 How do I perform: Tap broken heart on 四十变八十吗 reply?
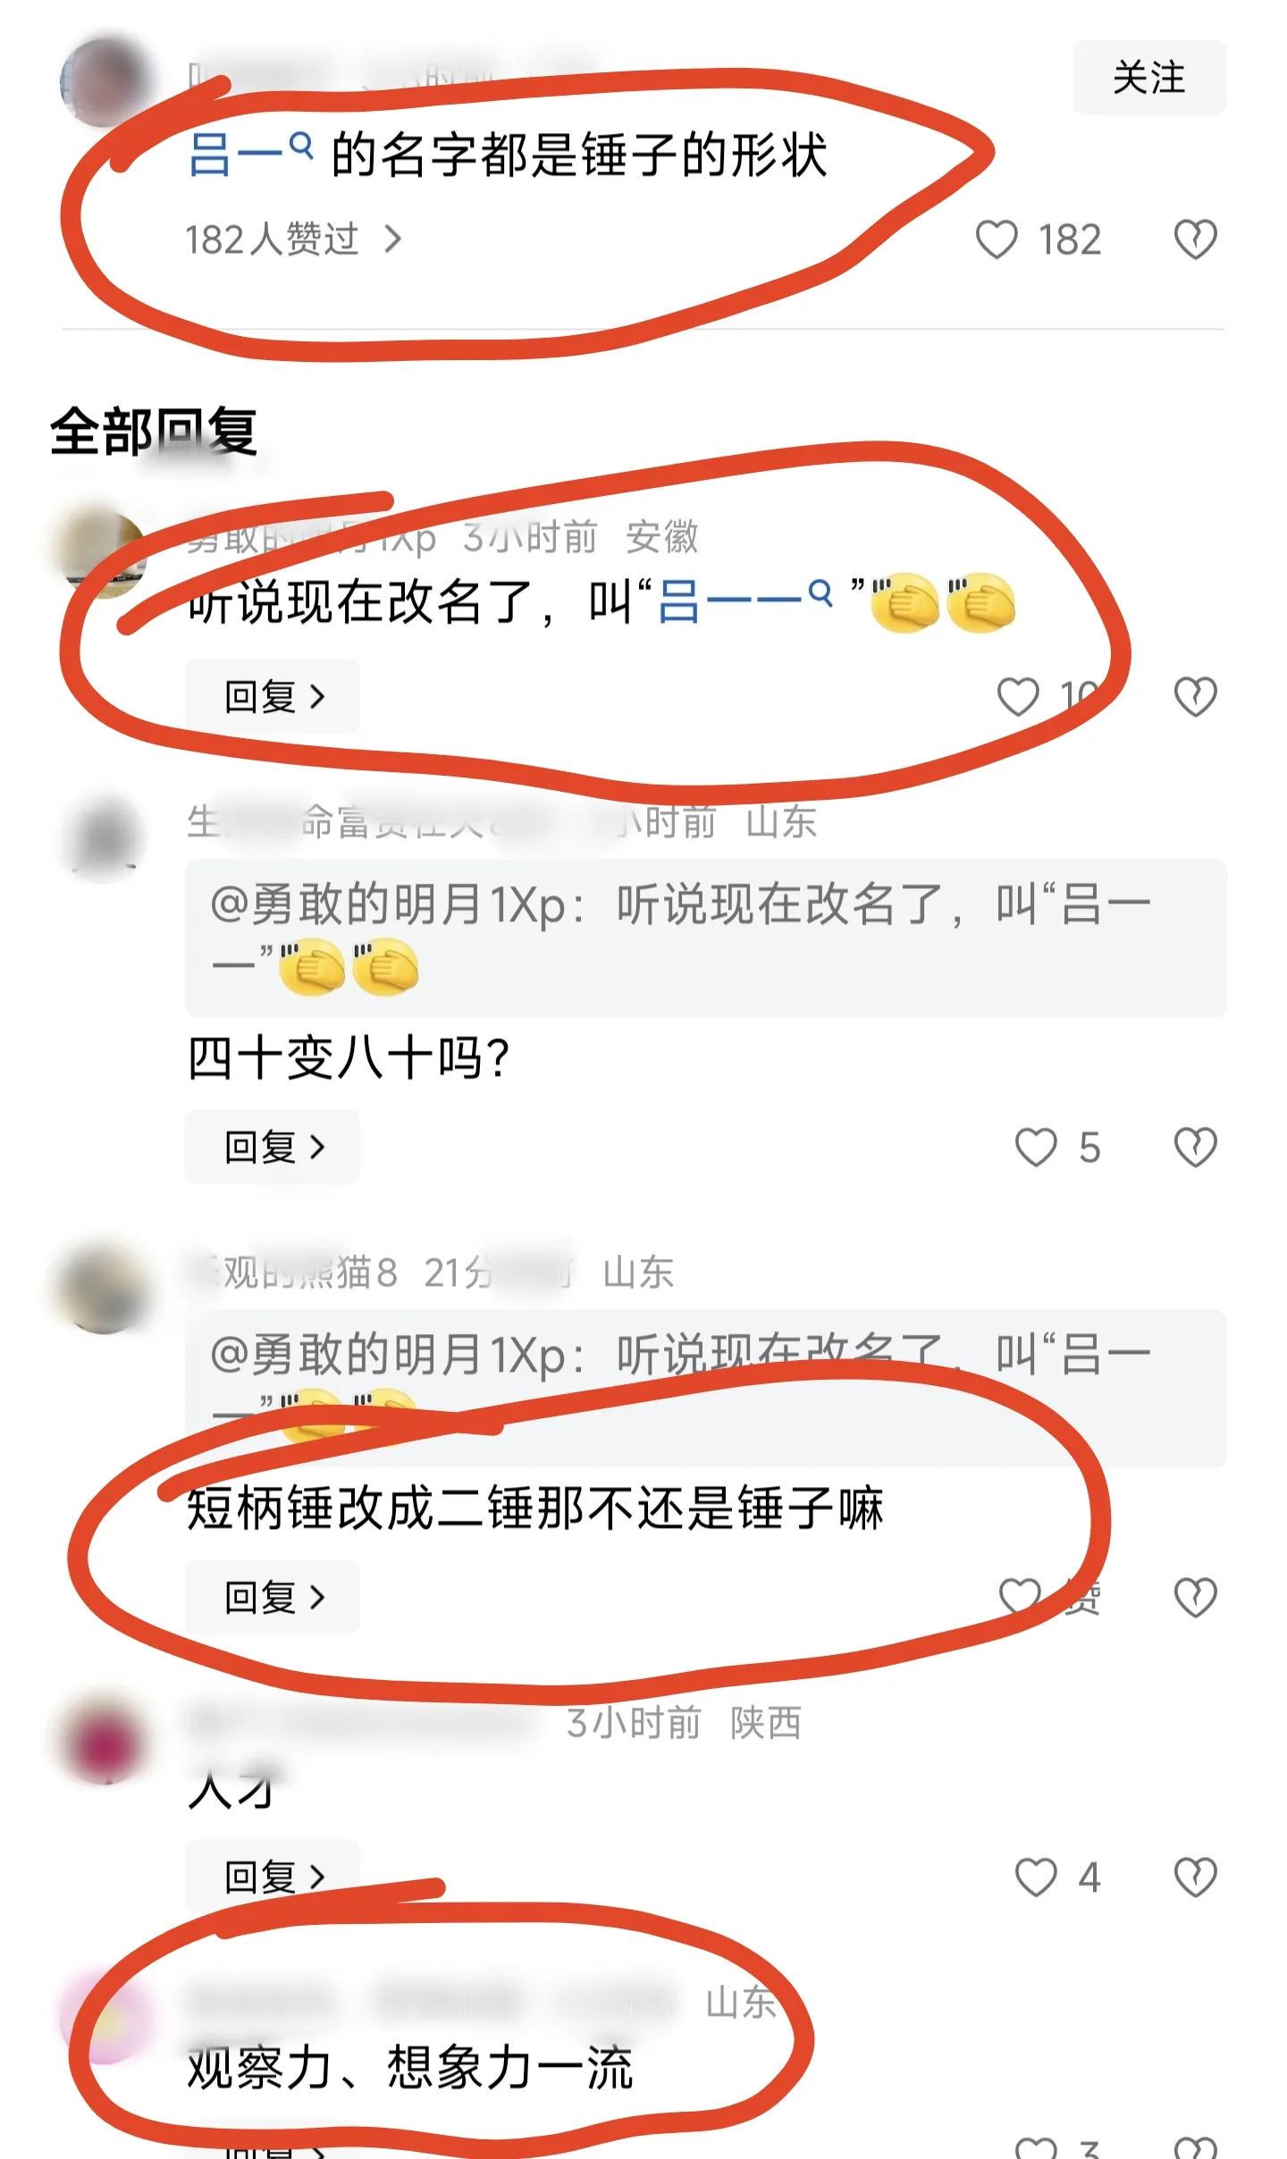point(1195,1147)
